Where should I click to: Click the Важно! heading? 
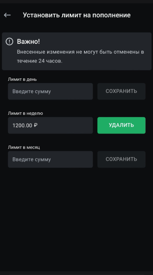click(x=29, y=42)
